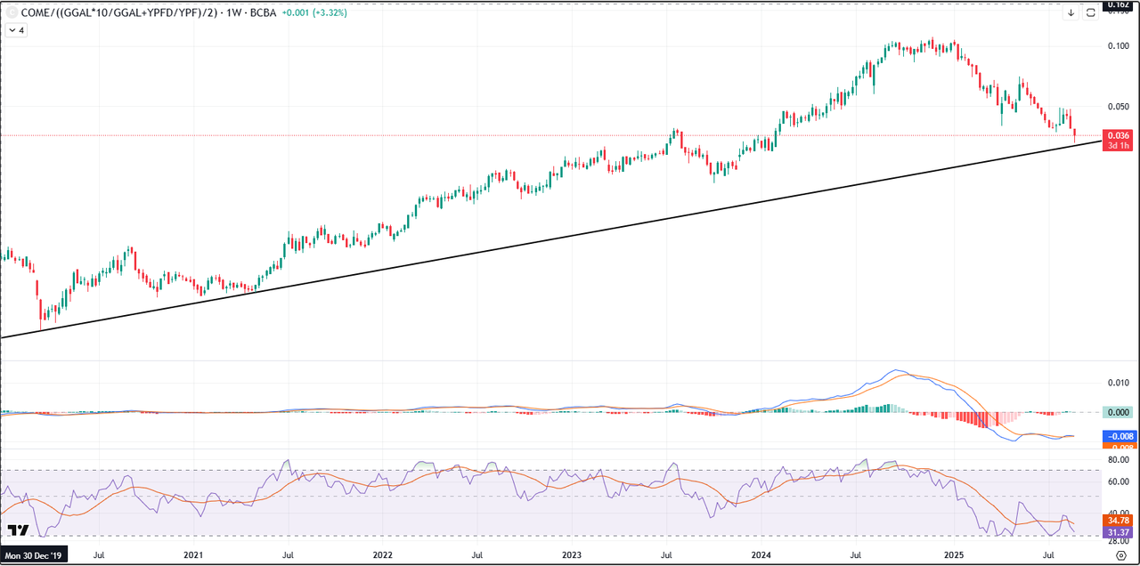
Task: Click the symbol logo icon beside COME title
Action: pos(12,13)
